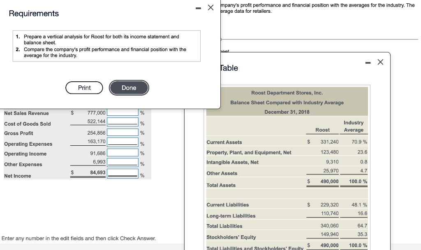This screenshot has width=421, height=250.
Task: Minimize the Data Table dialog
Action: pyautogui.click(x=368, y=63)
